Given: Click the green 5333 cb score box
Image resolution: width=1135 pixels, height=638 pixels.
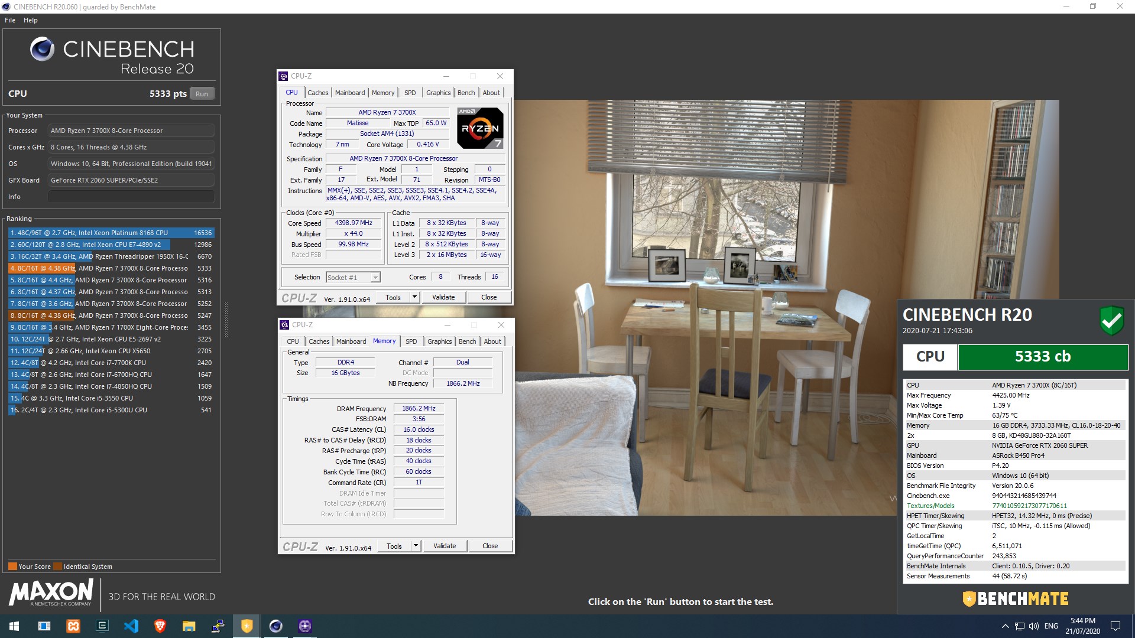Looking at the screenshot, I should point(1043,357).
